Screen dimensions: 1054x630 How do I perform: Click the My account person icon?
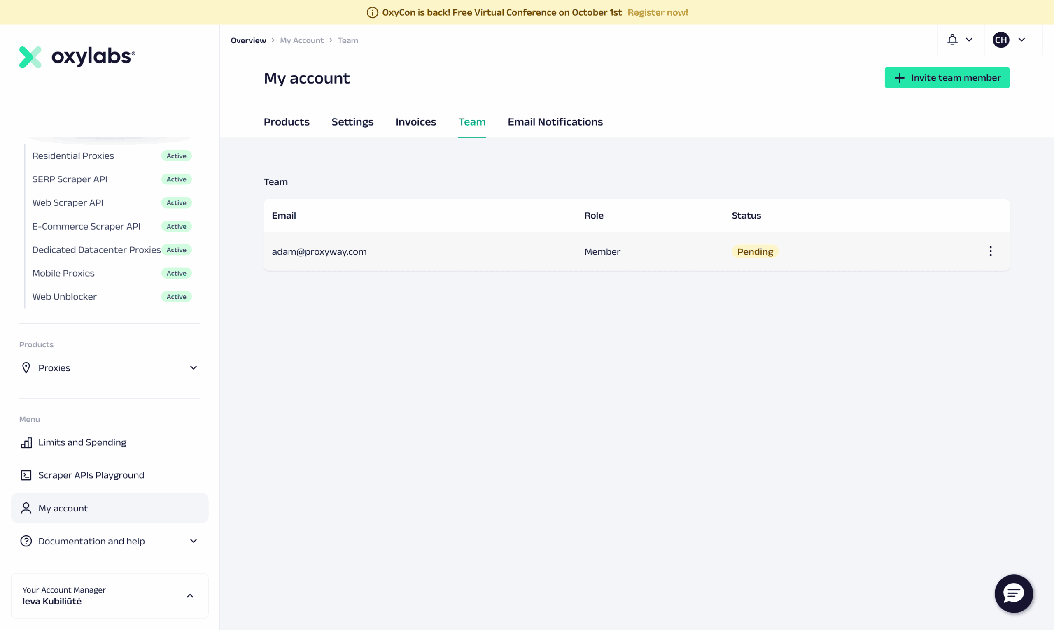pyautogui.click(x=26, y=508)
